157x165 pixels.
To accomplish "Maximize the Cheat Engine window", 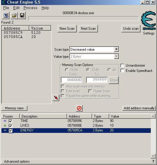I will 148,2.
